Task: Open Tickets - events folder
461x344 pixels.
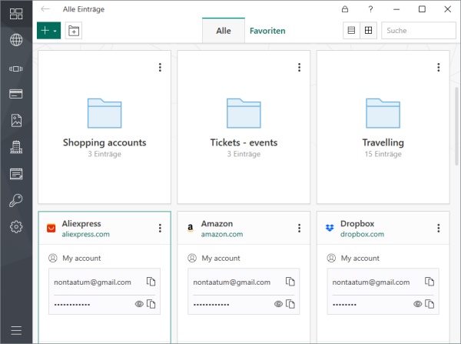Action: pyautogui.click(x=244, y=127)
